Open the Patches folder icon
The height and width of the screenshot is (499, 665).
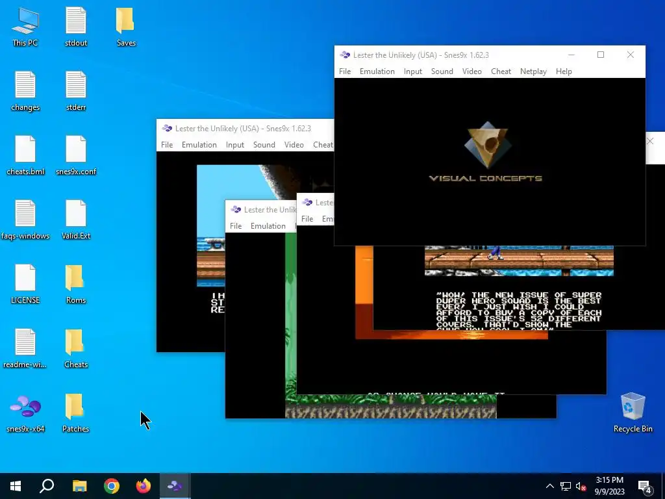[76, 413]
